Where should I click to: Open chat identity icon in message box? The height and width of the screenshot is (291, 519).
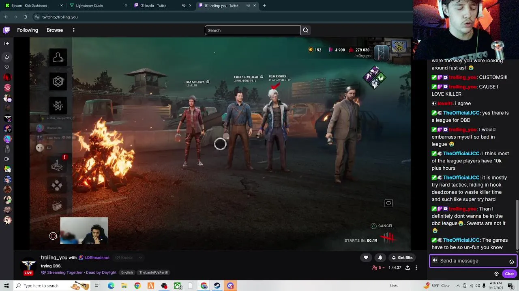point(435,261)
